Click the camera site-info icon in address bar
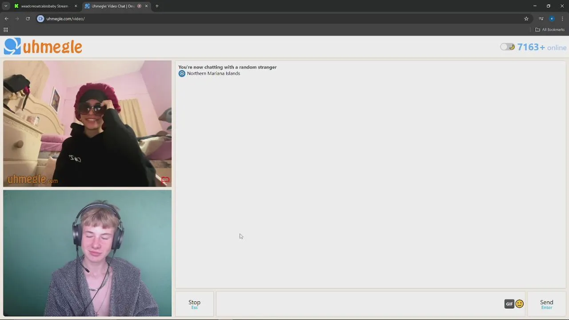The width and height of the screenshot is (569, 320). (40, 19)
